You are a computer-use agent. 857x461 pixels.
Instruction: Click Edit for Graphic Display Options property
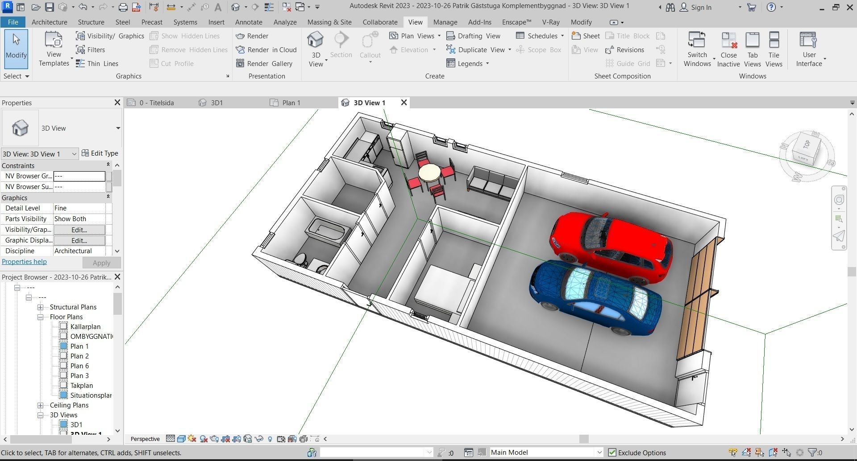tap(79, 241)
